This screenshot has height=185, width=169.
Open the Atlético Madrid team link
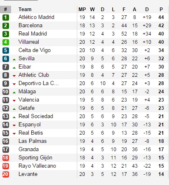(36, 17)
